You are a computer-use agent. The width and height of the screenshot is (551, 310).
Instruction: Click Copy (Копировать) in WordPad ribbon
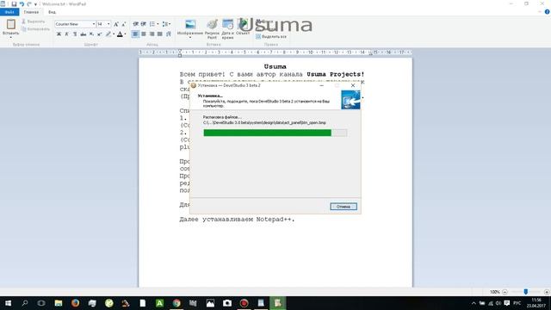point(35,29)
